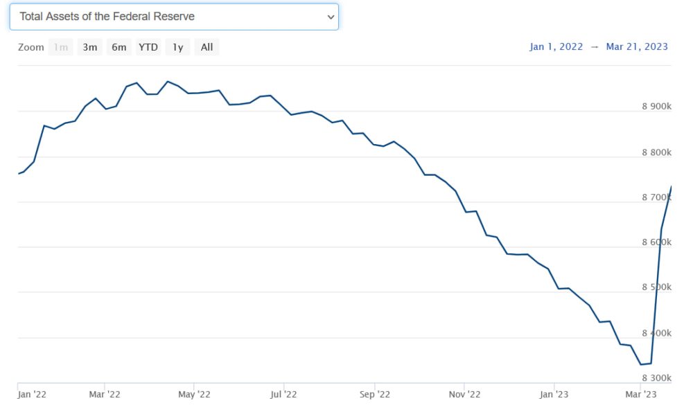Click the Mar '22 x-axis label
The height and width of the screenshot is (412, 693).
click(105, 394)
